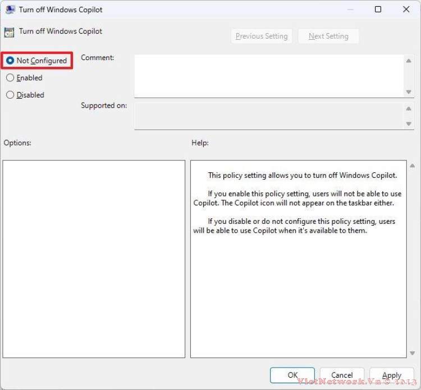The image size is (421, 390).
Task: Click the 'Help:' label
Action: pyautogui.click(x=200, y=143)
